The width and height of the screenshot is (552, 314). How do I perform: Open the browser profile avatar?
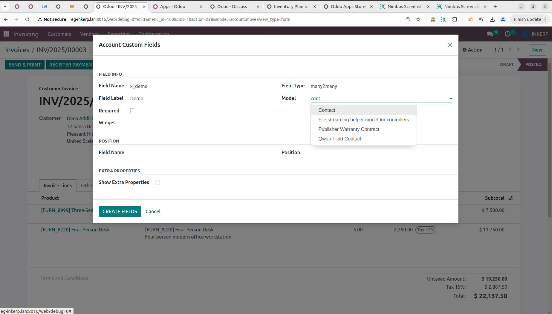[503, 19]
